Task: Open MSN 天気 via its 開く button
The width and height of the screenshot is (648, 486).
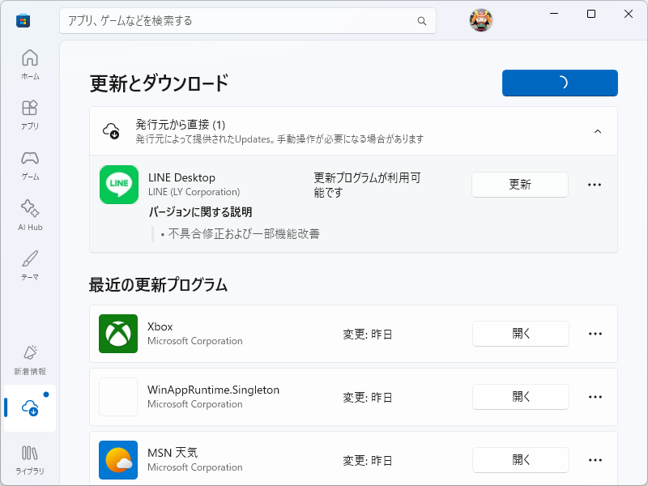Action: (x=520, y=459)
